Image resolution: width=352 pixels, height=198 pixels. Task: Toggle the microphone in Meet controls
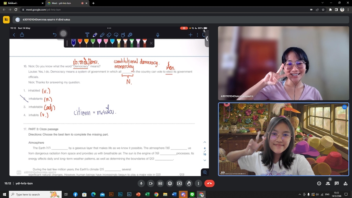pos(141,183)
